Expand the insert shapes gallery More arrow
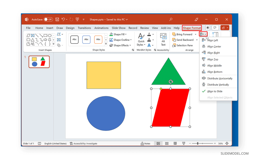 54,44
